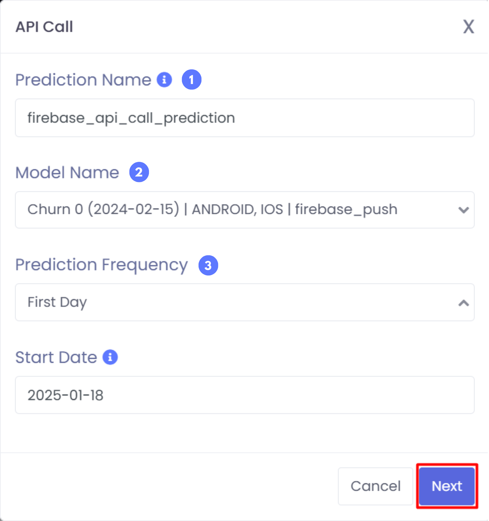The image size is (489, 521).
Task: Open the First Day frequency dropdown
Action: click(x=245, y=303)
